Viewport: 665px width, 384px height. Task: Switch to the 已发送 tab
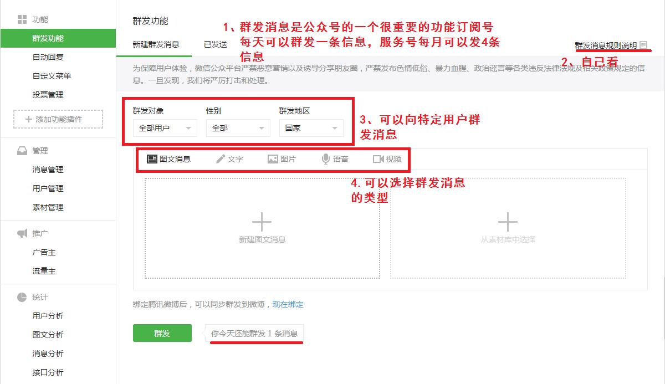coord(215,44)
